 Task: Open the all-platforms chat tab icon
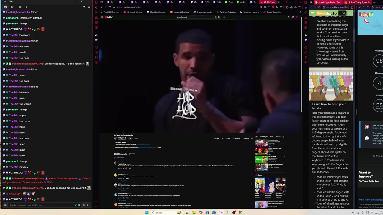pyautogui.click(x=5, y=7)
